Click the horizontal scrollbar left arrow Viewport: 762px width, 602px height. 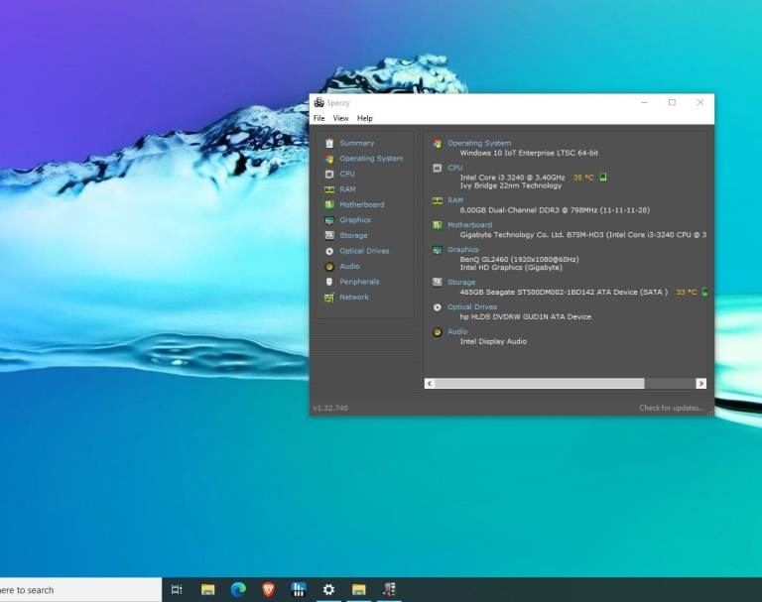point(430,384)
